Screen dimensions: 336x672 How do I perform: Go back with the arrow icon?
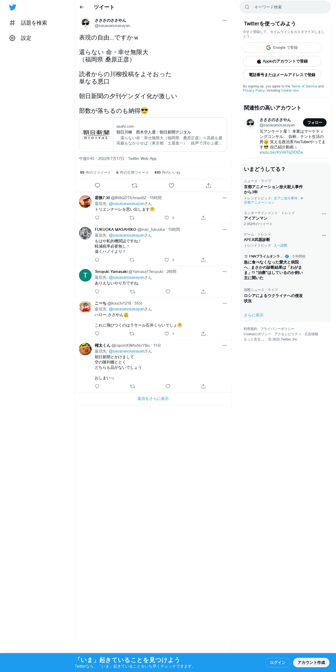click(x=82, y=7)
